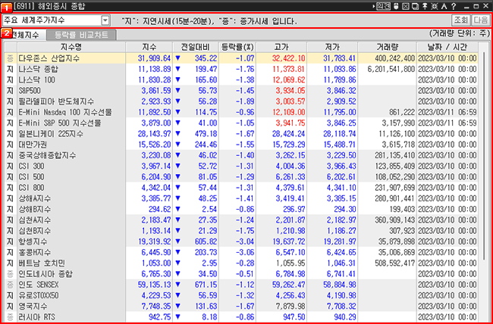Select the 상해A지수 row
Viewport: 493px width, 324px height.
point(241,198)
